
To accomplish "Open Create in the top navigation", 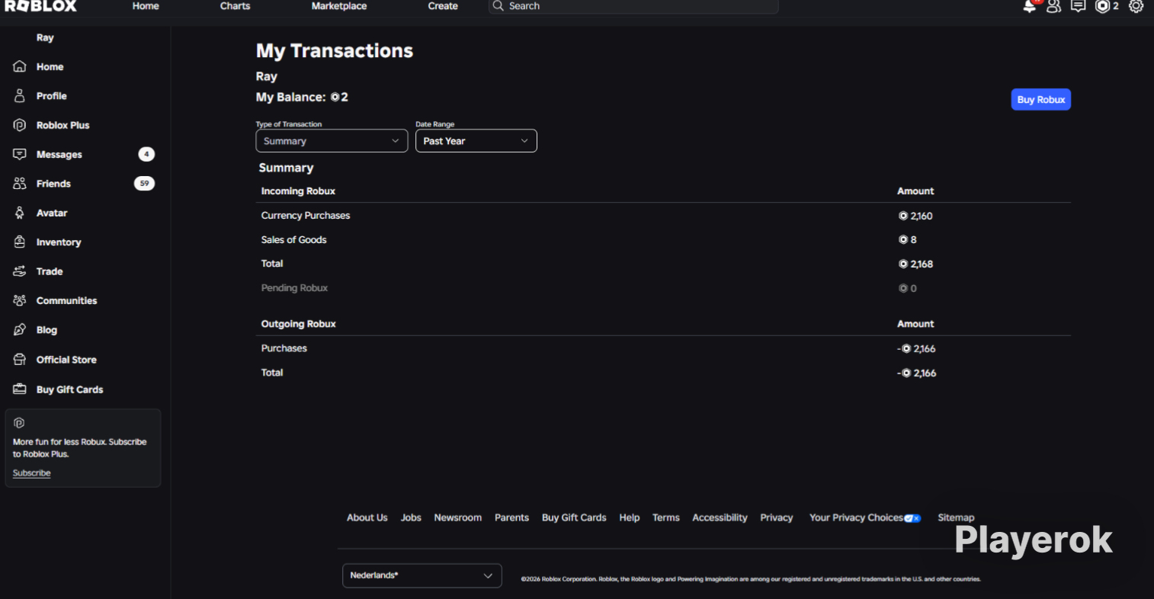I will pyautogui.click(x=443, y=6).
